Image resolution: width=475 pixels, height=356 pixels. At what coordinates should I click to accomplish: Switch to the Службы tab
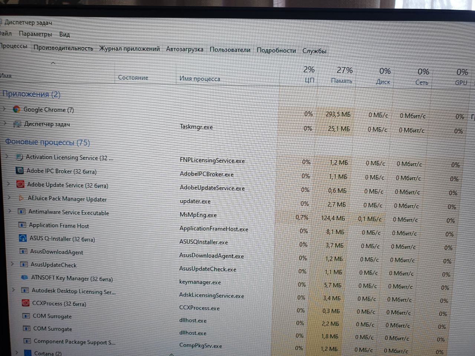[x=314, y=51]
